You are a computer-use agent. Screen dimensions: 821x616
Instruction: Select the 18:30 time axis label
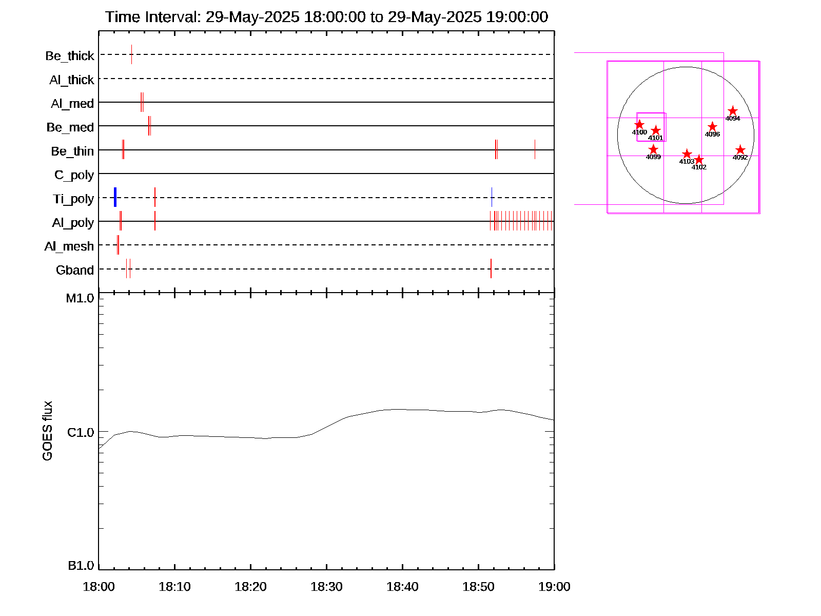[x=326, y=587]
